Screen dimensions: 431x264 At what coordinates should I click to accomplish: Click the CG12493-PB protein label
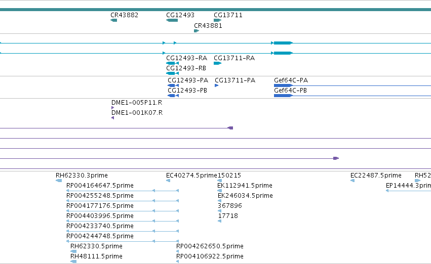click(x=187, y=91)
